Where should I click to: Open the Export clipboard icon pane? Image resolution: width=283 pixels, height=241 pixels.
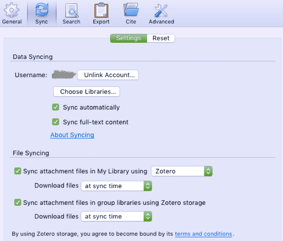click(x=101, y=13)
